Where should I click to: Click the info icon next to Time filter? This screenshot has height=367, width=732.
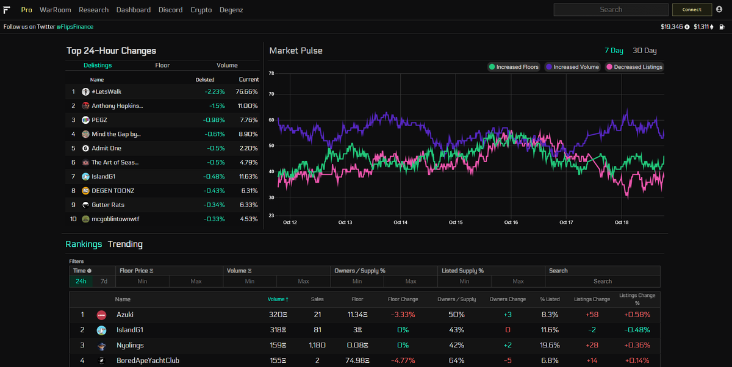pyautogui.click(x=89, y=271)
